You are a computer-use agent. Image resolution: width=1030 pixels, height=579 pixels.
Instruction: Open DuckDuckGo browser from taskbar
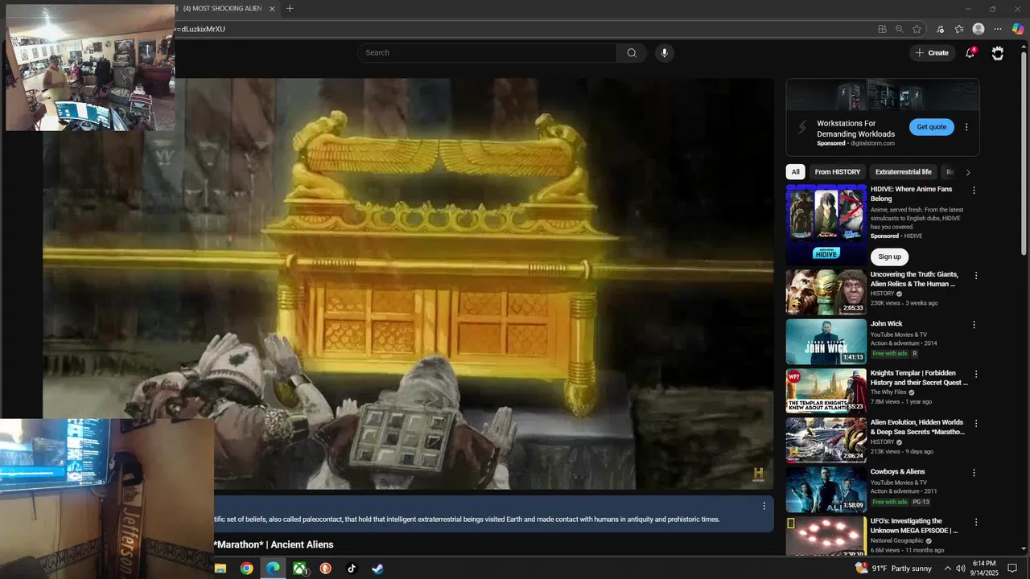click(x=326, y=569)
